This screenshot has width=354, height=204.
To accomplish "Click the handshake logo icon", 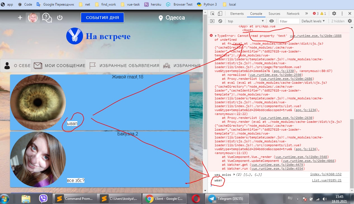I will click(75, 36).
